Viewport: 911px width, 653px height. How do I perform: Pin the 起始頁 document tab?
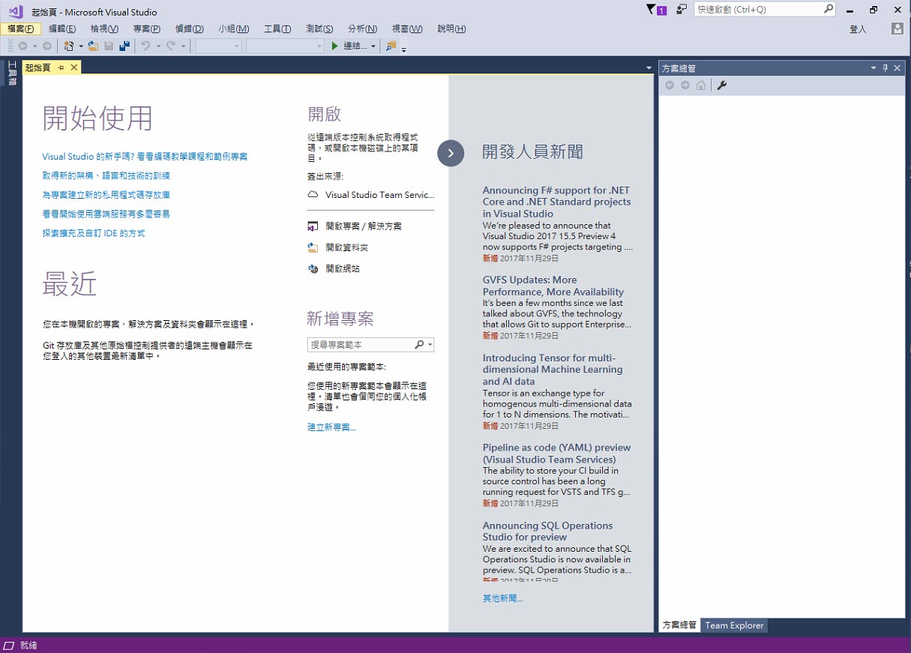(x=61, y=67)
